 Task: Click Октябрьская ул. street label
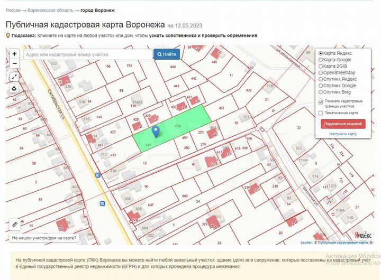tap(56, 104)
